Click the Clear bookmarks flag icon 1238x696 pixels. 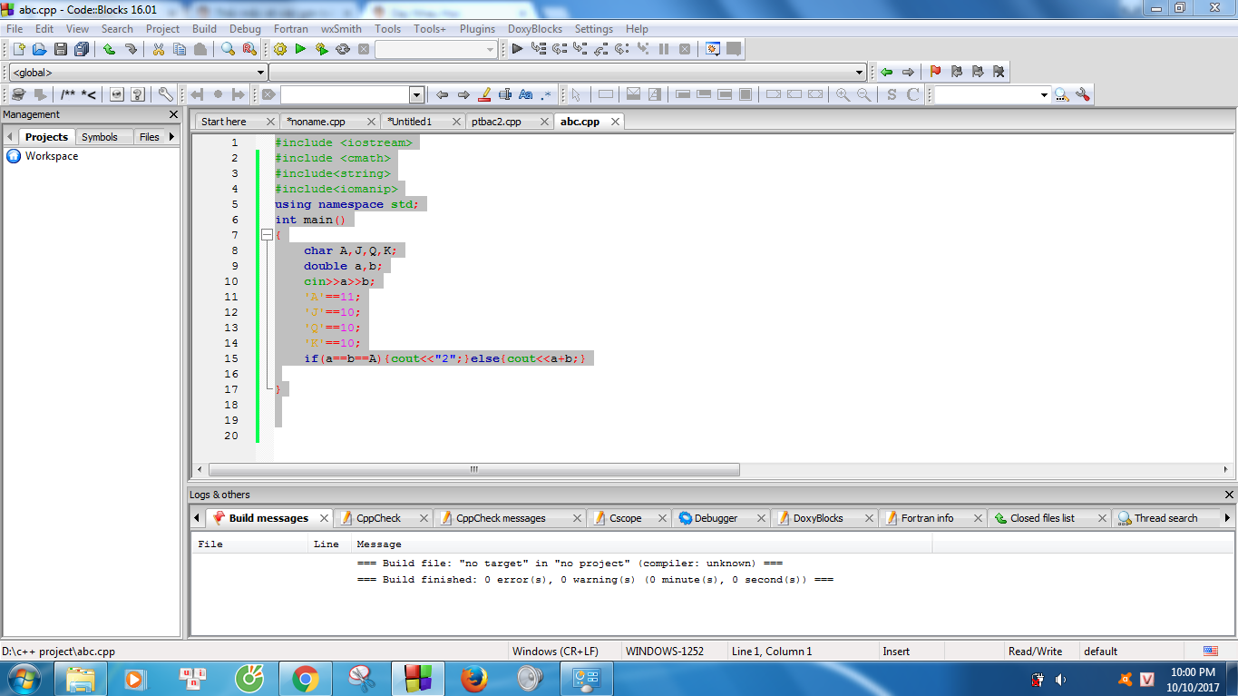[999, 72]
